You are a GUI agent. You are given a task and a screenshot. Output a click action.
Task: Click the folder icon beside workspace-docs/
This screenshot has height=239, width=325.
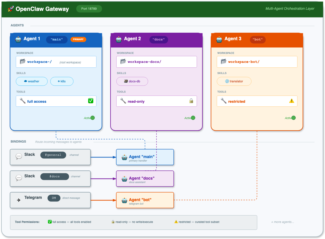click(123, 61)
